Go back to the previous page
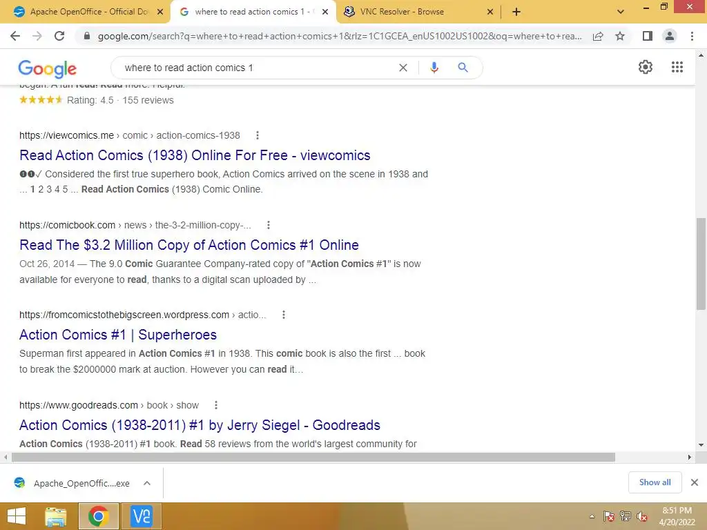707x530 pixels. (x=15, y=36)
